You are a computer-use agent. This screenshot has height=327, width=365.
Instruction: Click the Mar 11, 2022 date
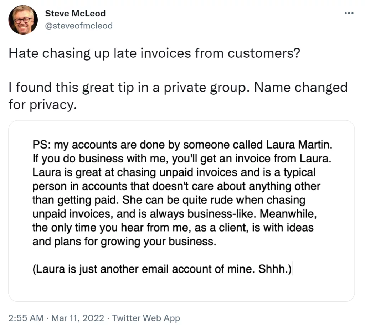[77, 318]
